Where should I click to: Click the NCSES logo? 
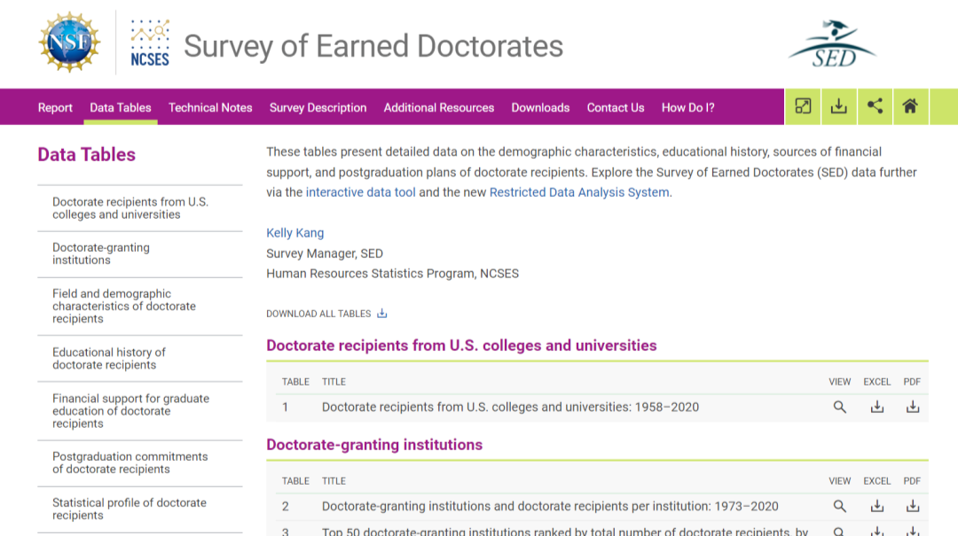150,43
